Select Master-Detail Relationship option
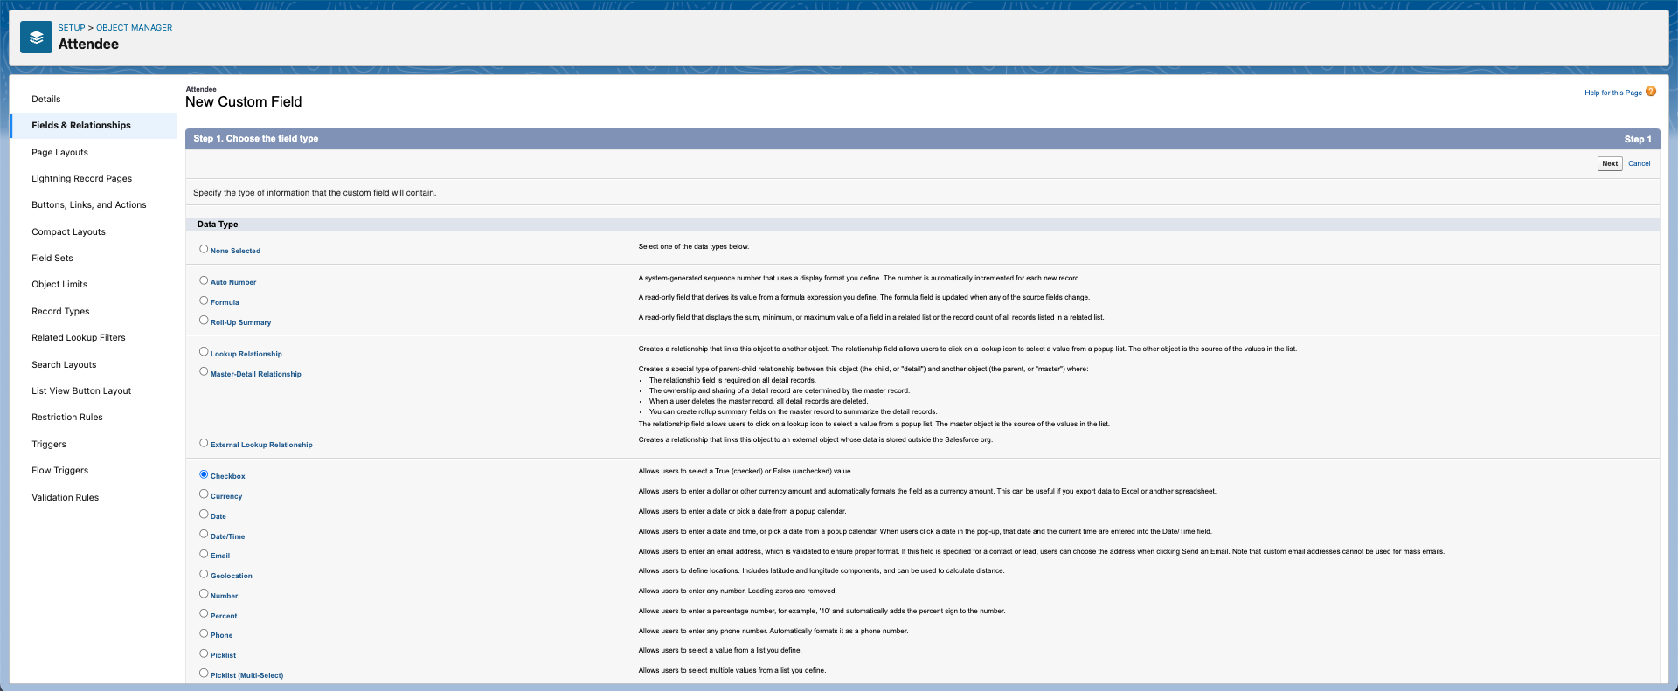The image size is (1678, 691). tap(204, 372)
